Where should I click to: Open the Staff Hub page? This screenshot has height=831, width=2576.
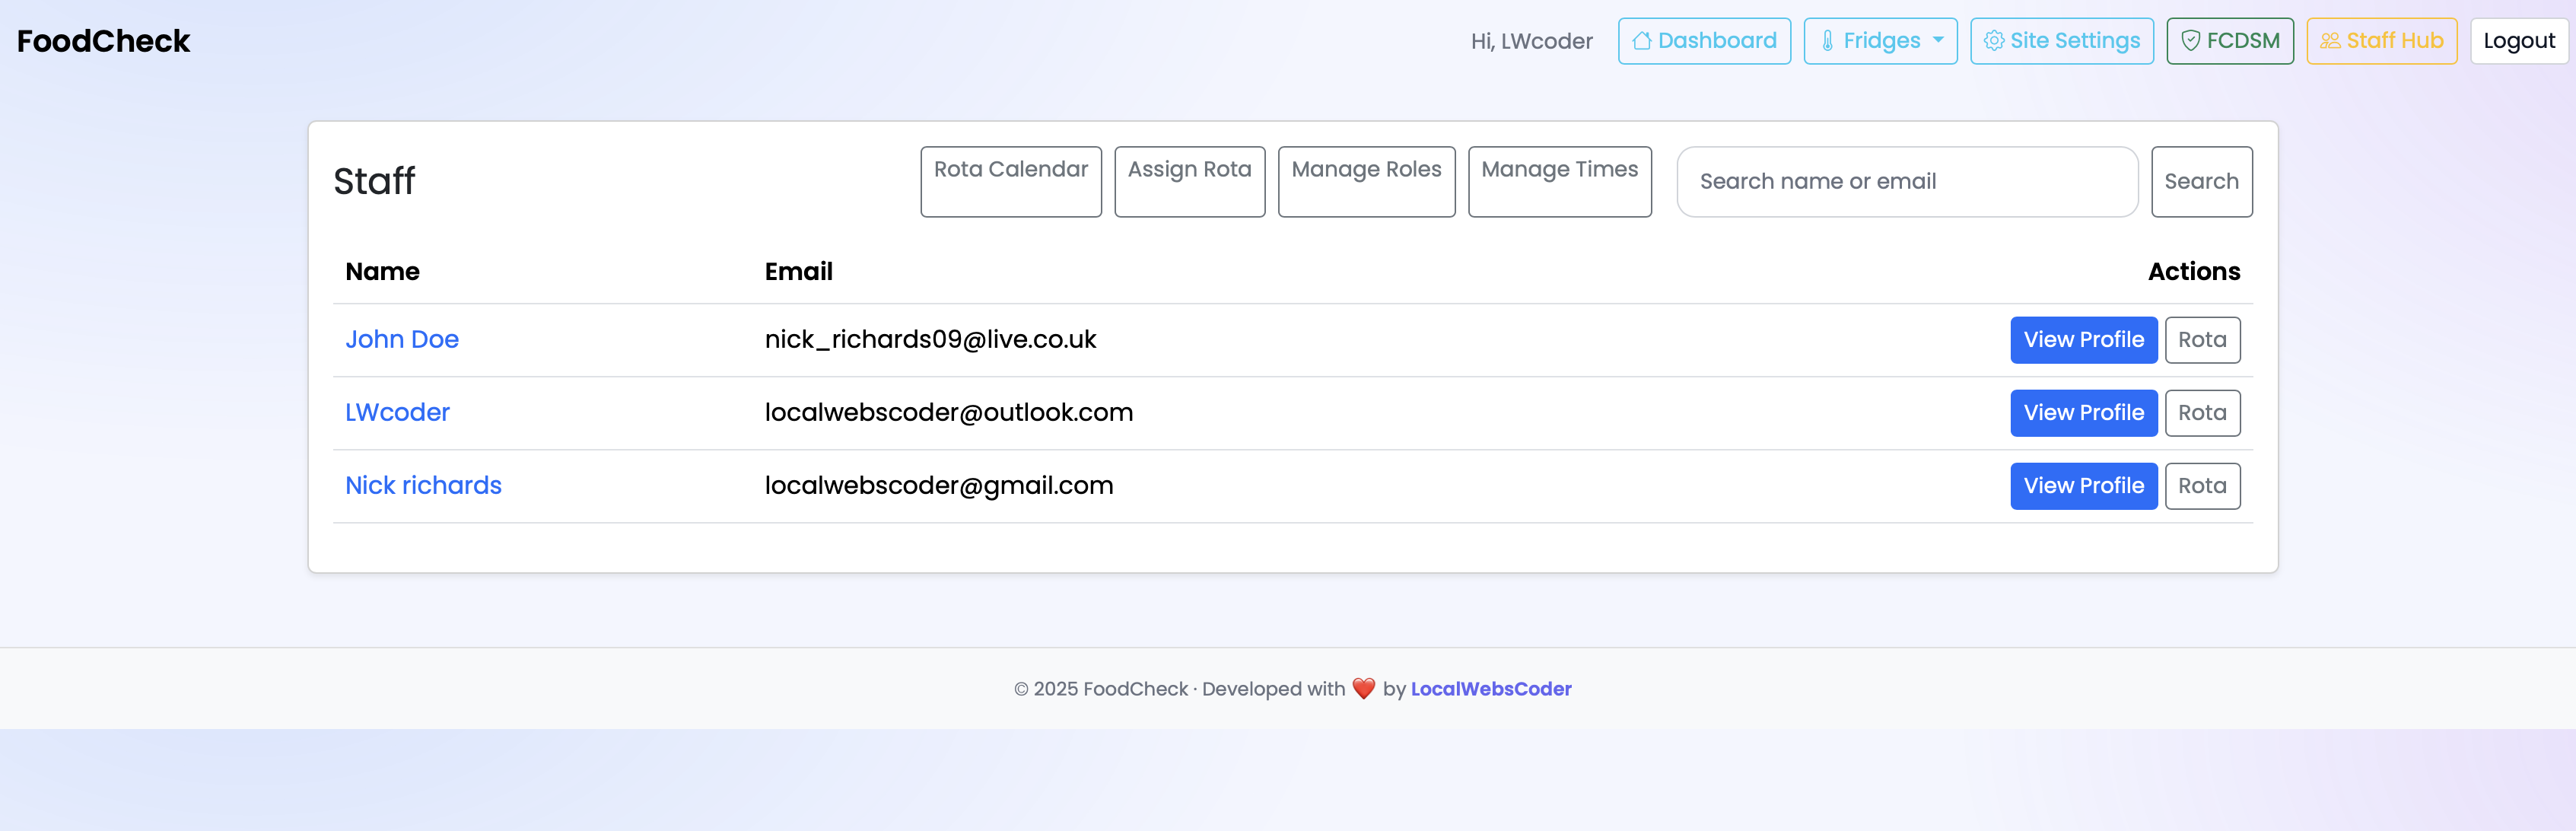tap(2382, 40)
